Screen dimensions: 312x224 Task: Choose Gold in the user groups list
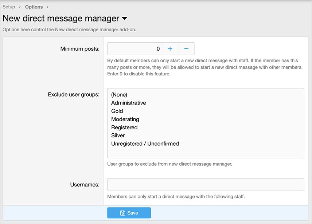[117, 111]
